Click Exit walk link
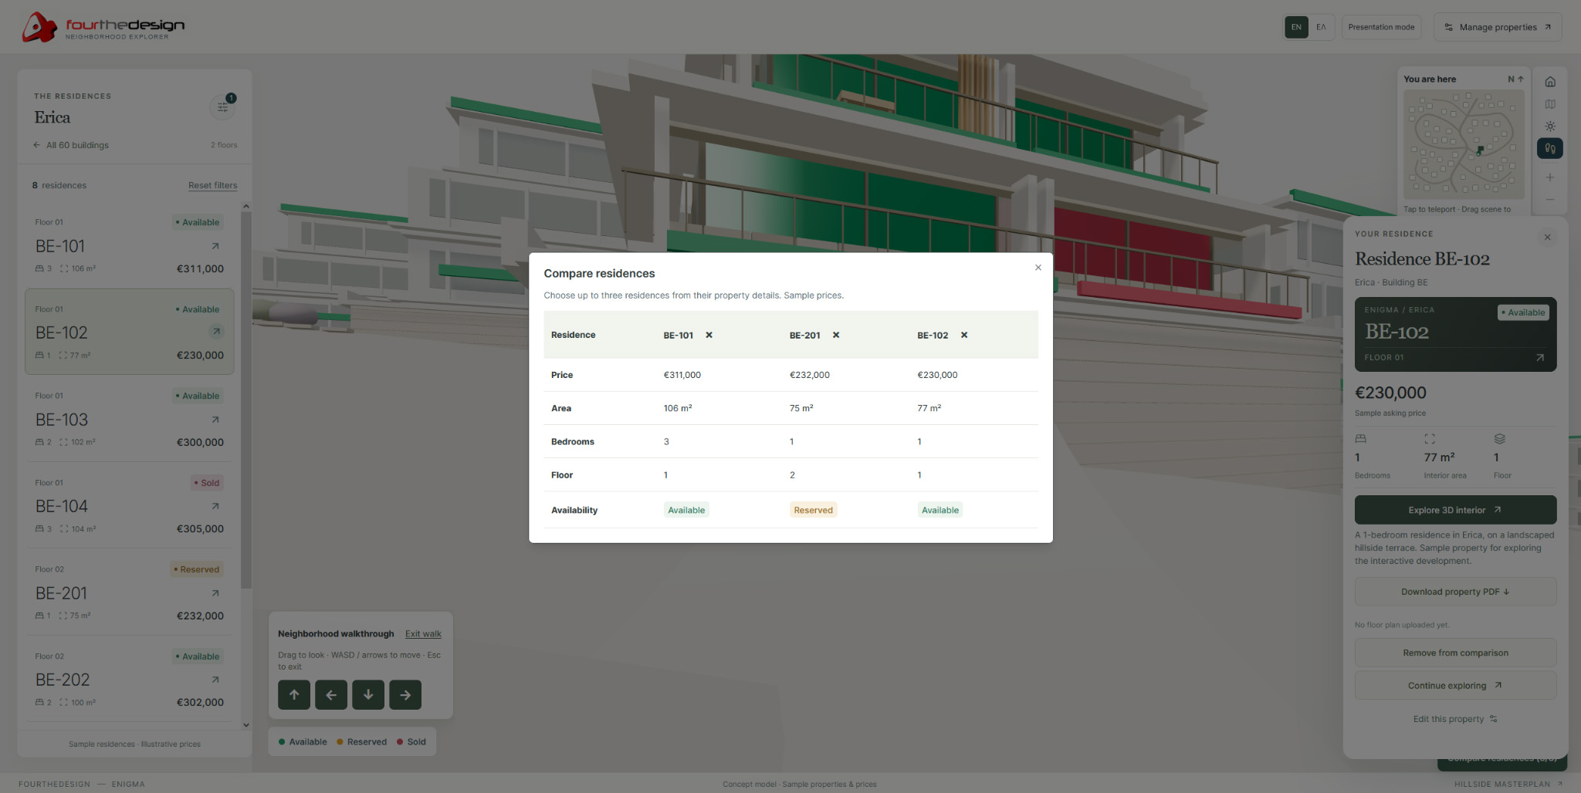This screenshot has height=793, width=1581. (423, 633)
